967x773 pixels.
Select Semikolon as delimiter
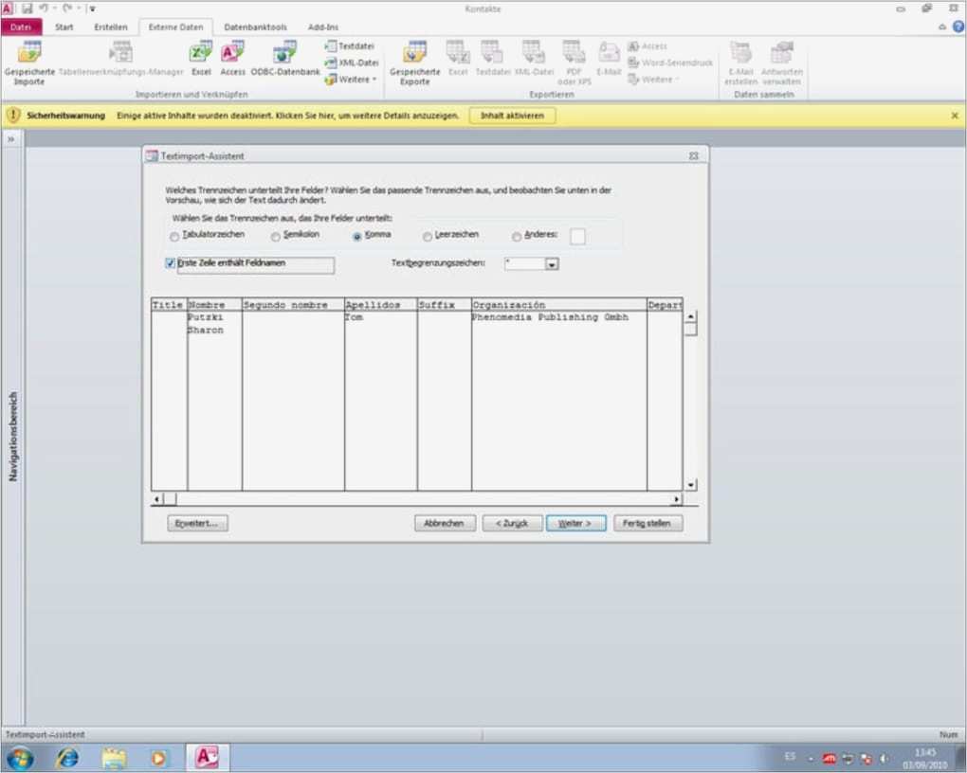tap(276, 237)
